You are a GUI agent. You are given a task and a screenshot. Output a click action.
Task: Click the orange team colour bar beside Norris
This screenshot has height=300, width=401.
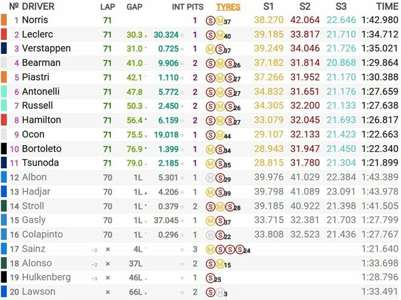coord(4,20)
